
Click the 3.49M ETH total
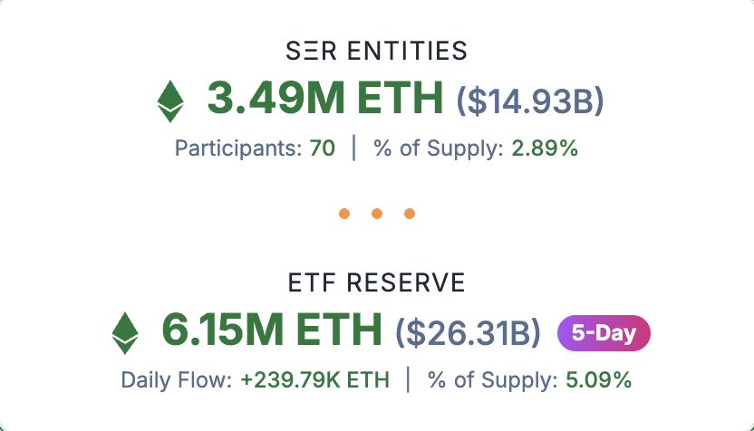click(325, 99)
